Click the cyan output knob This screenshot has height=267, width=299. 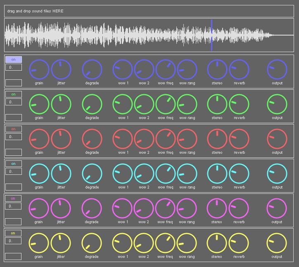(x=277, y=174)
